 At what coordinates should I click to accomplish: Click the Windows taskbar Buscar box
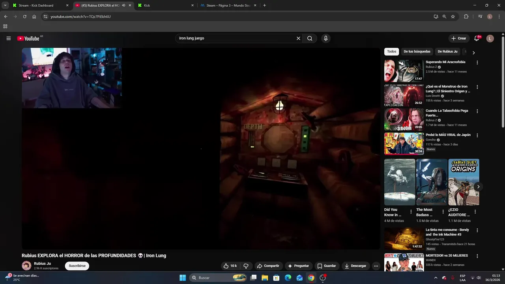(219, 278)
